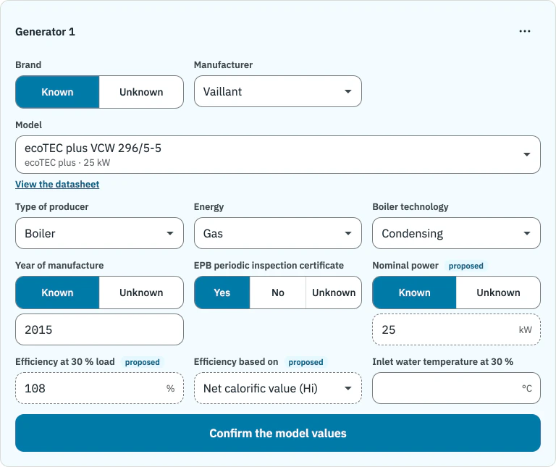Focus the Efficiency at 30 % load field
The image size is (556, 467).
tap(99, 388)
